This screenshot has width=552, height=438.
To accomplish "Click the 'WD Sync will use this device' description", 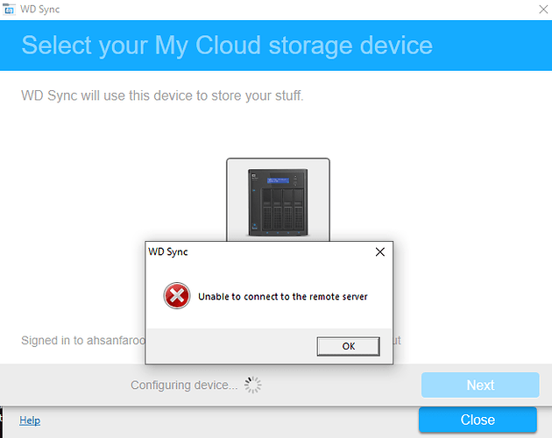I will pyautogui.click(x=162, y=95).
